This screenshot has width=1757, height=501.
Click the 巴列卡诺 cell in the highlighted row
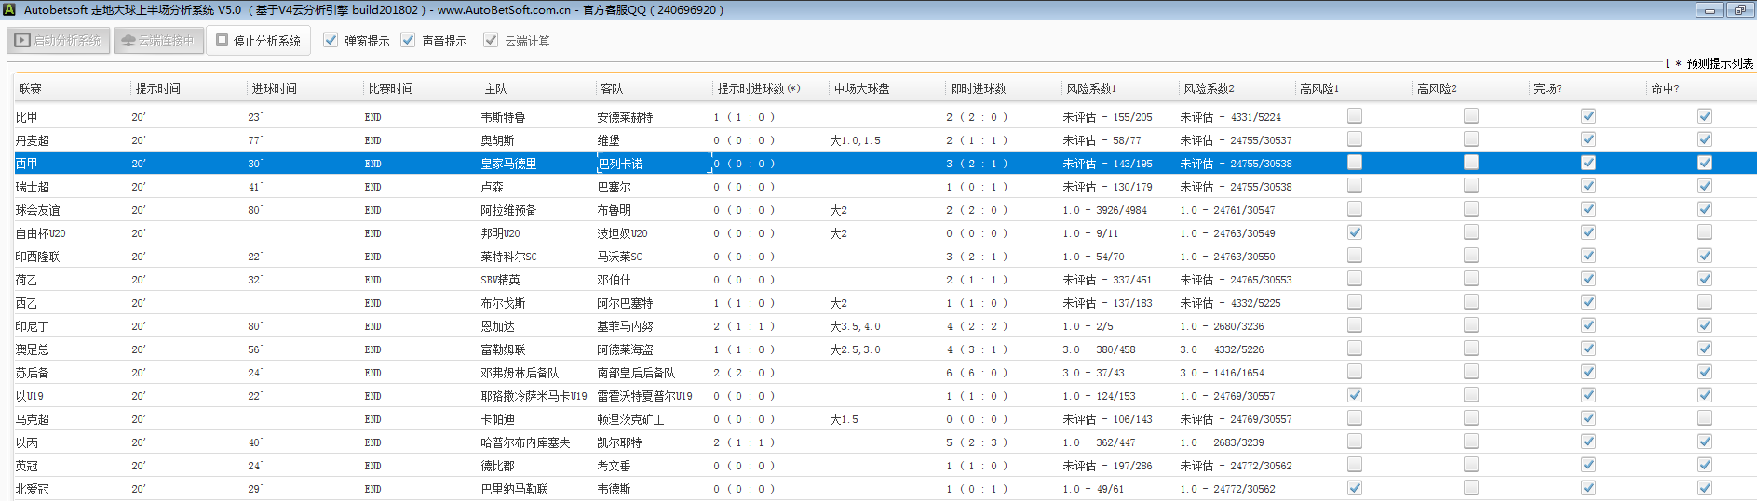pos(620,164)
